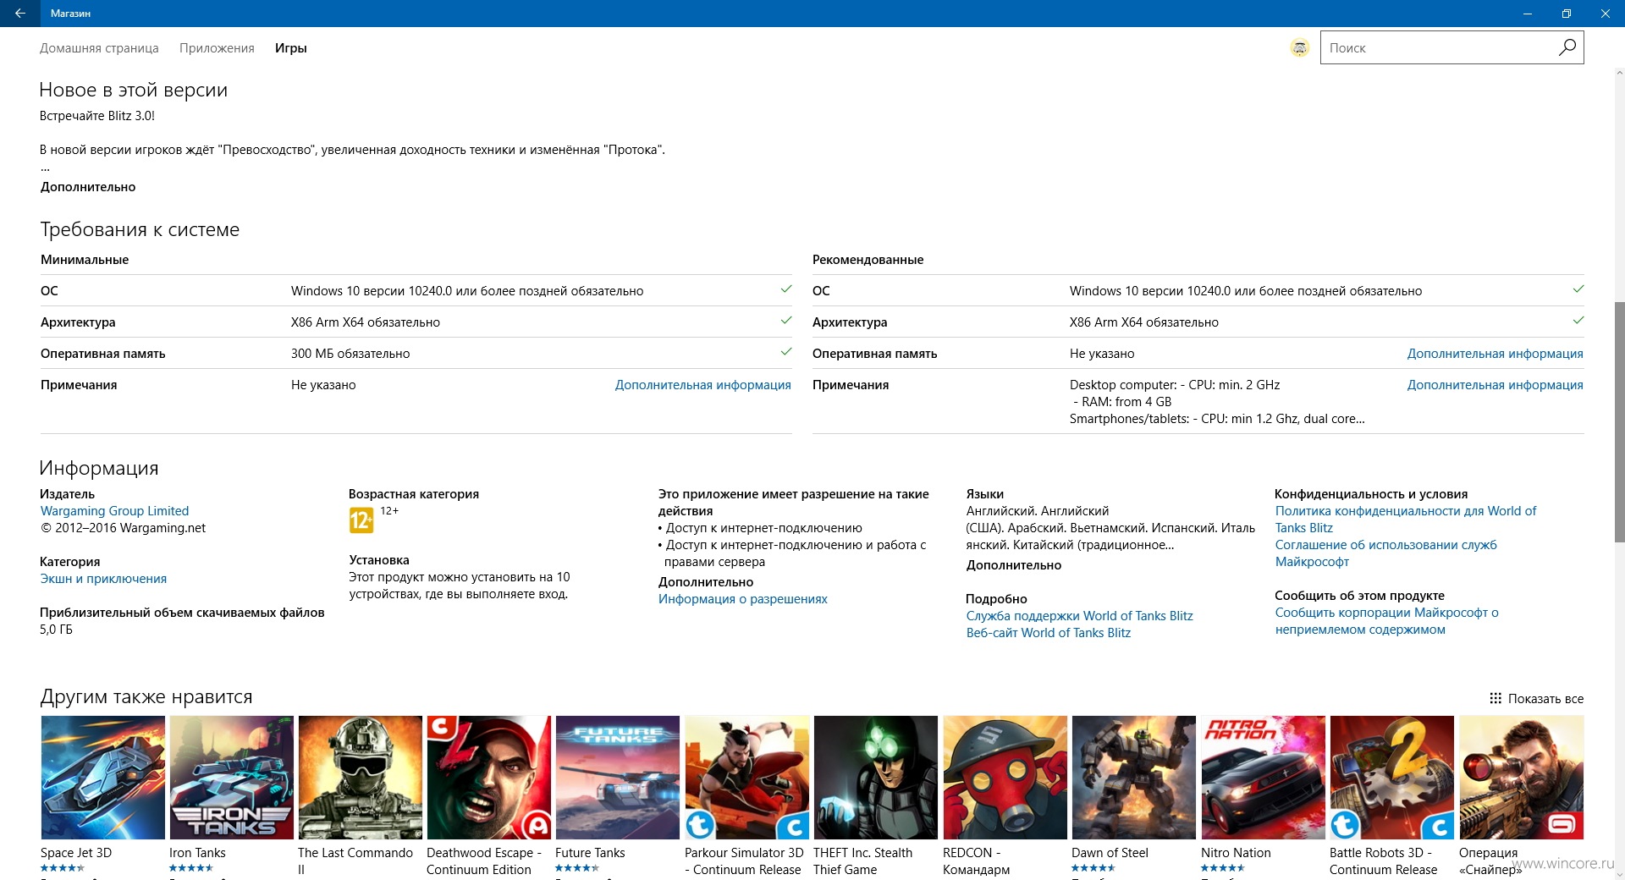Click title REDCON - Командарм
Viewport: 1625px width, 880px height.
click(977, 861)
